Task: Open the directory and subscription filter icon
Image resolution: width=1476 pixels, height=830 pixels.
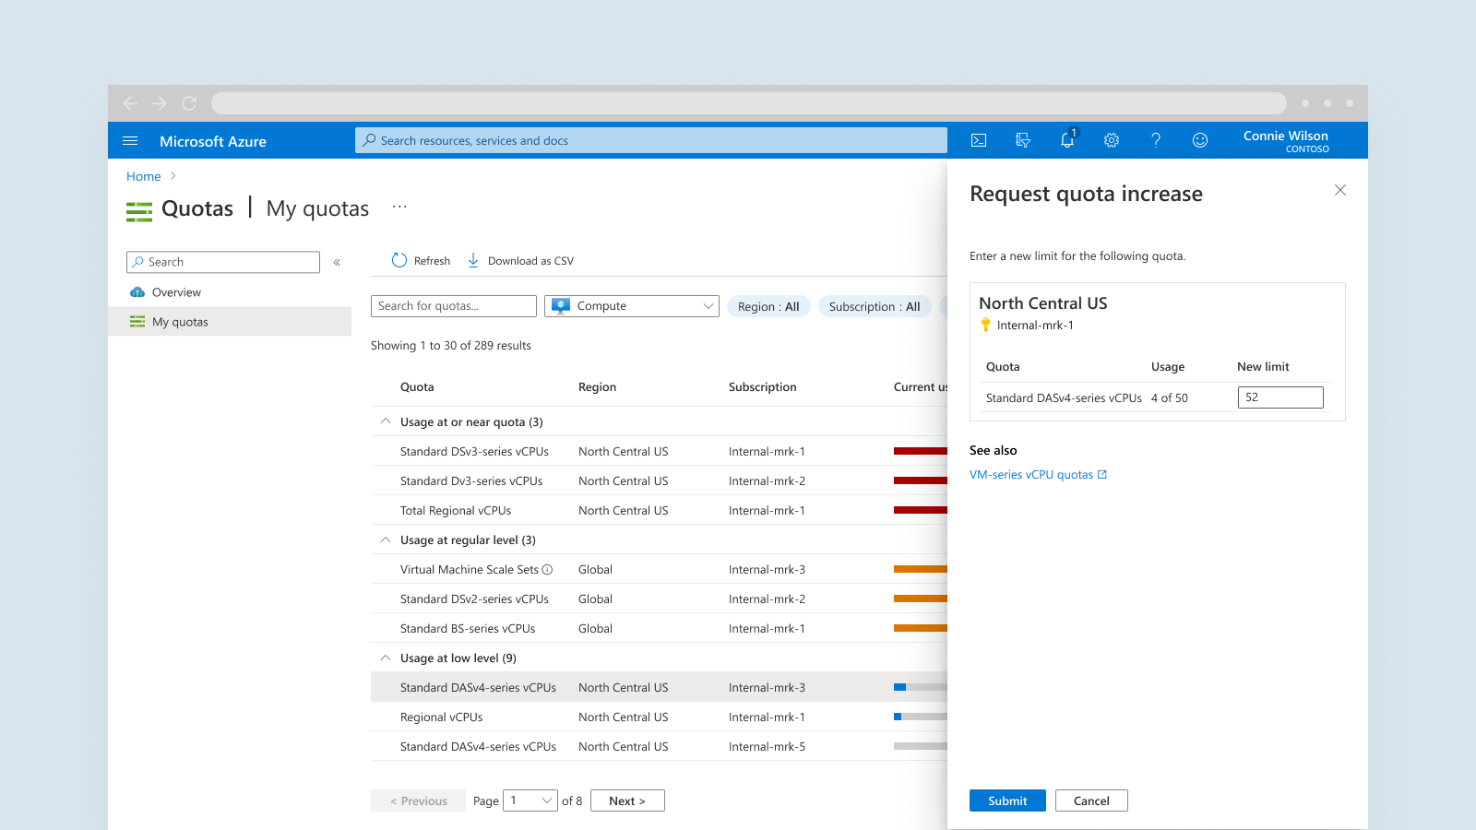Action: pos(1023,140)
